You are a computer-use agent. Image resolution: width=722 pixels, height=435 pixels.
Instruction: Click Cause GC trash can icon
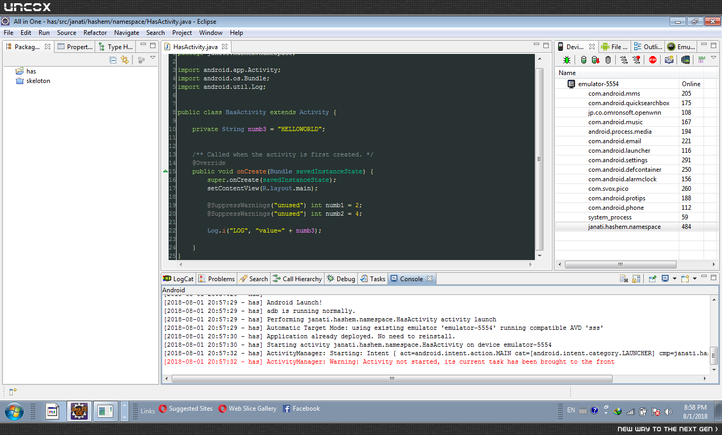pyautogui.click(x=608, y=60)
